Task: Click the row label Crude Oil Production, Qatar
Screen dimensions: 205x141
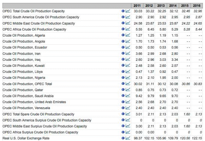Action: coord(23,90)
